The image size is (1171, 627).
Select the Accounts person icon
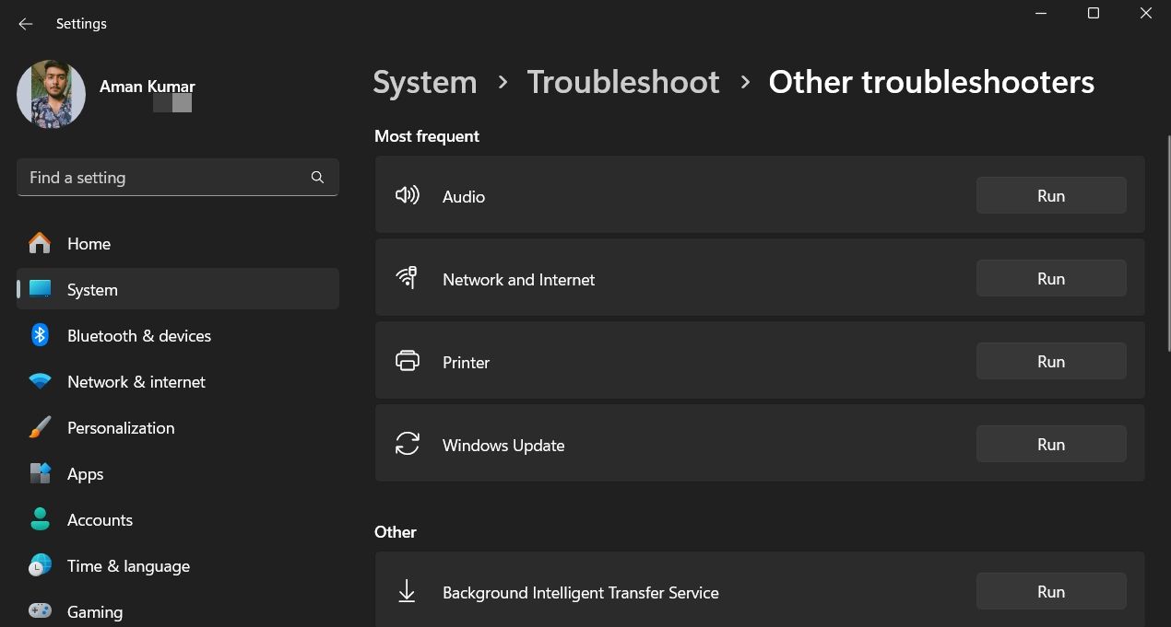40,519
